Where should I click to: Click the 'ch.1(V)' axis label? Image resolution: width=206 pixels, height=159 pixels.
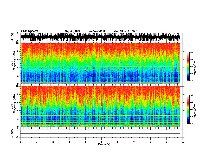coord(12,37)
